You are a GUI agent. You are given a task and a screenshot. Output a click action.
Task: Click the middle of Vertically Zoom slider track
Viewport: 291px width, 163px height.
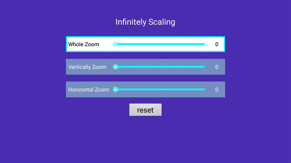coord(160,67)
